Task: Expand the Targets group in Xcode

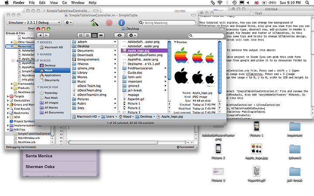Action: click(8, 96)
